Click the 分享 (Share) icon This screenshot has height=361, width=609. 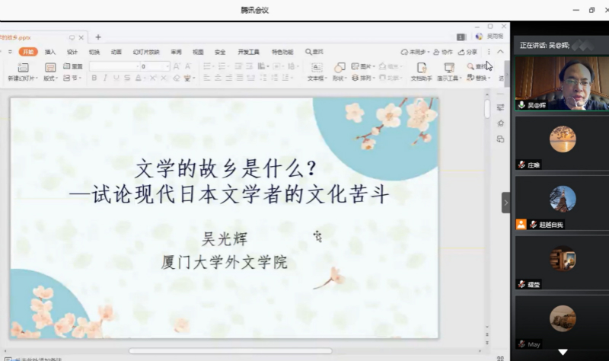468,52
